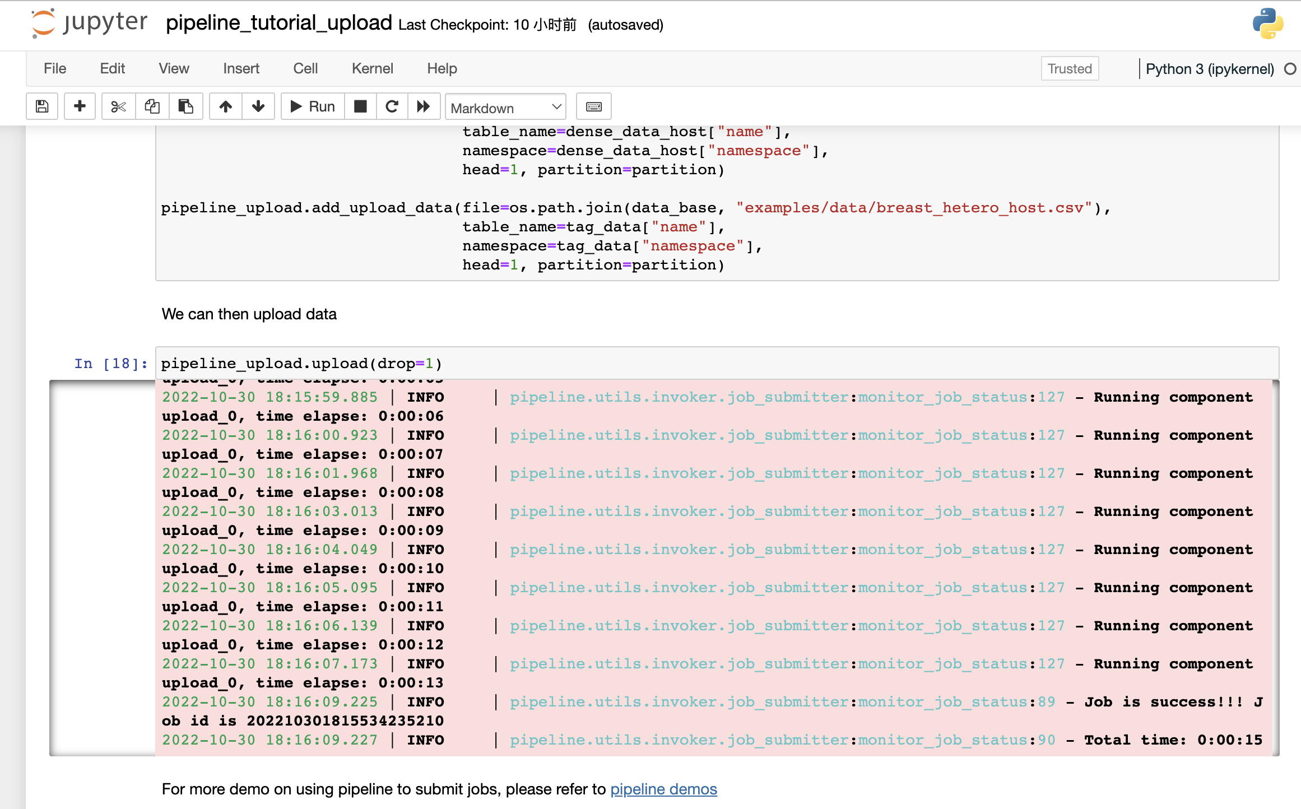1301x809 pixels.
Task: Click the Jupyter logo
Action: tap(89, 23)
